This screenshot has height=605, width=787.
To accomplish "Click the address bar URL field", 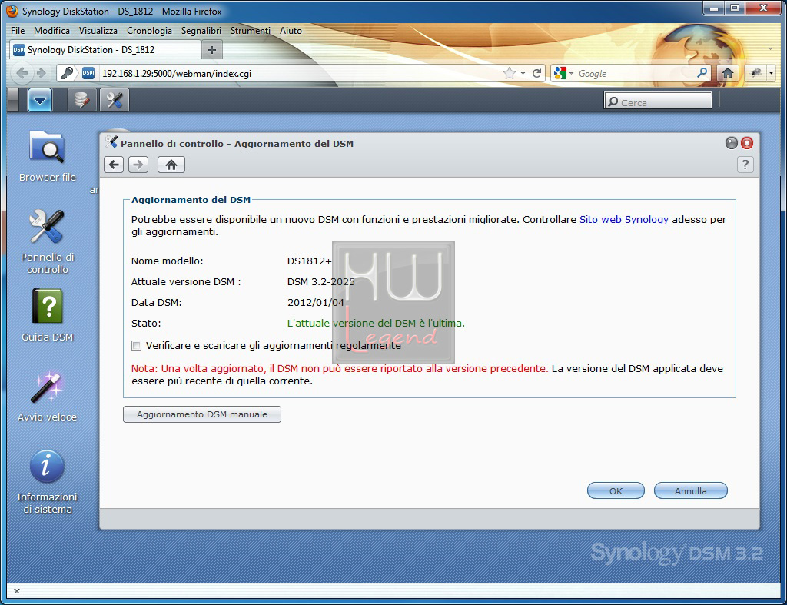I will click(x=299, y=73).
